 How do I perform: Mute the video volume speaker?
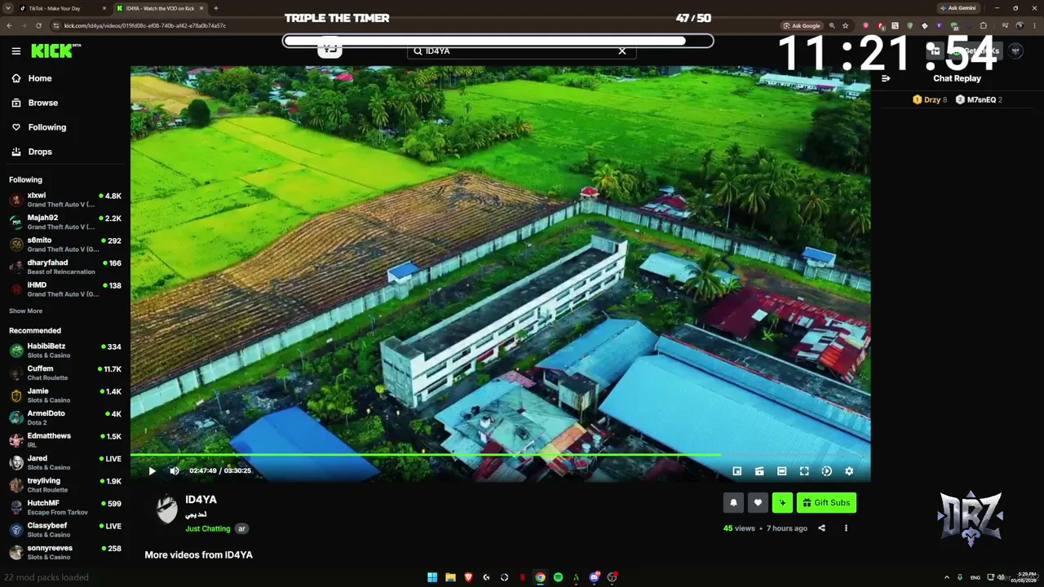pos(174,471)
